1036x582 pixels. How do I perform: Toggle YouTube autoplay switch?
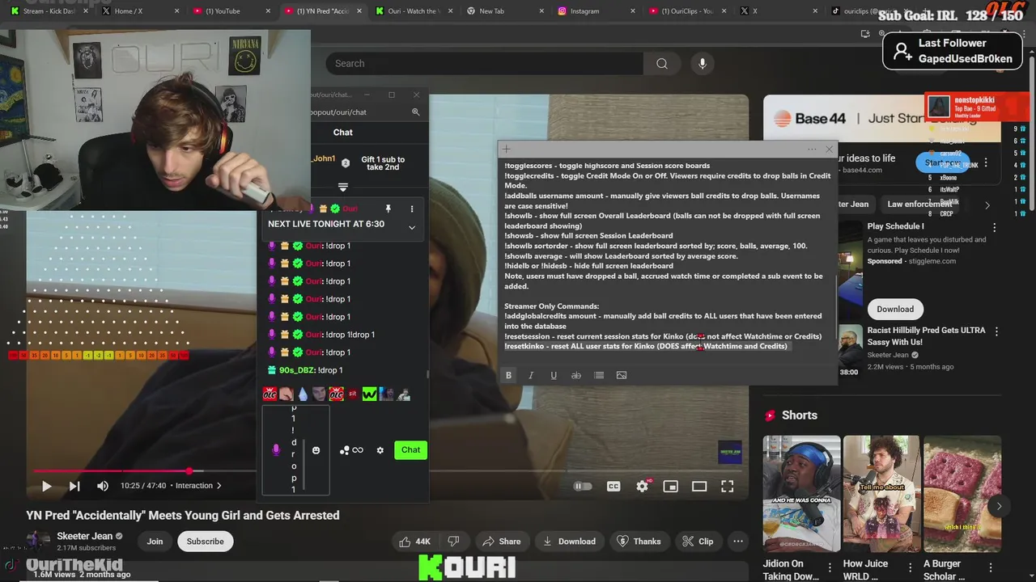coord(583,486)
